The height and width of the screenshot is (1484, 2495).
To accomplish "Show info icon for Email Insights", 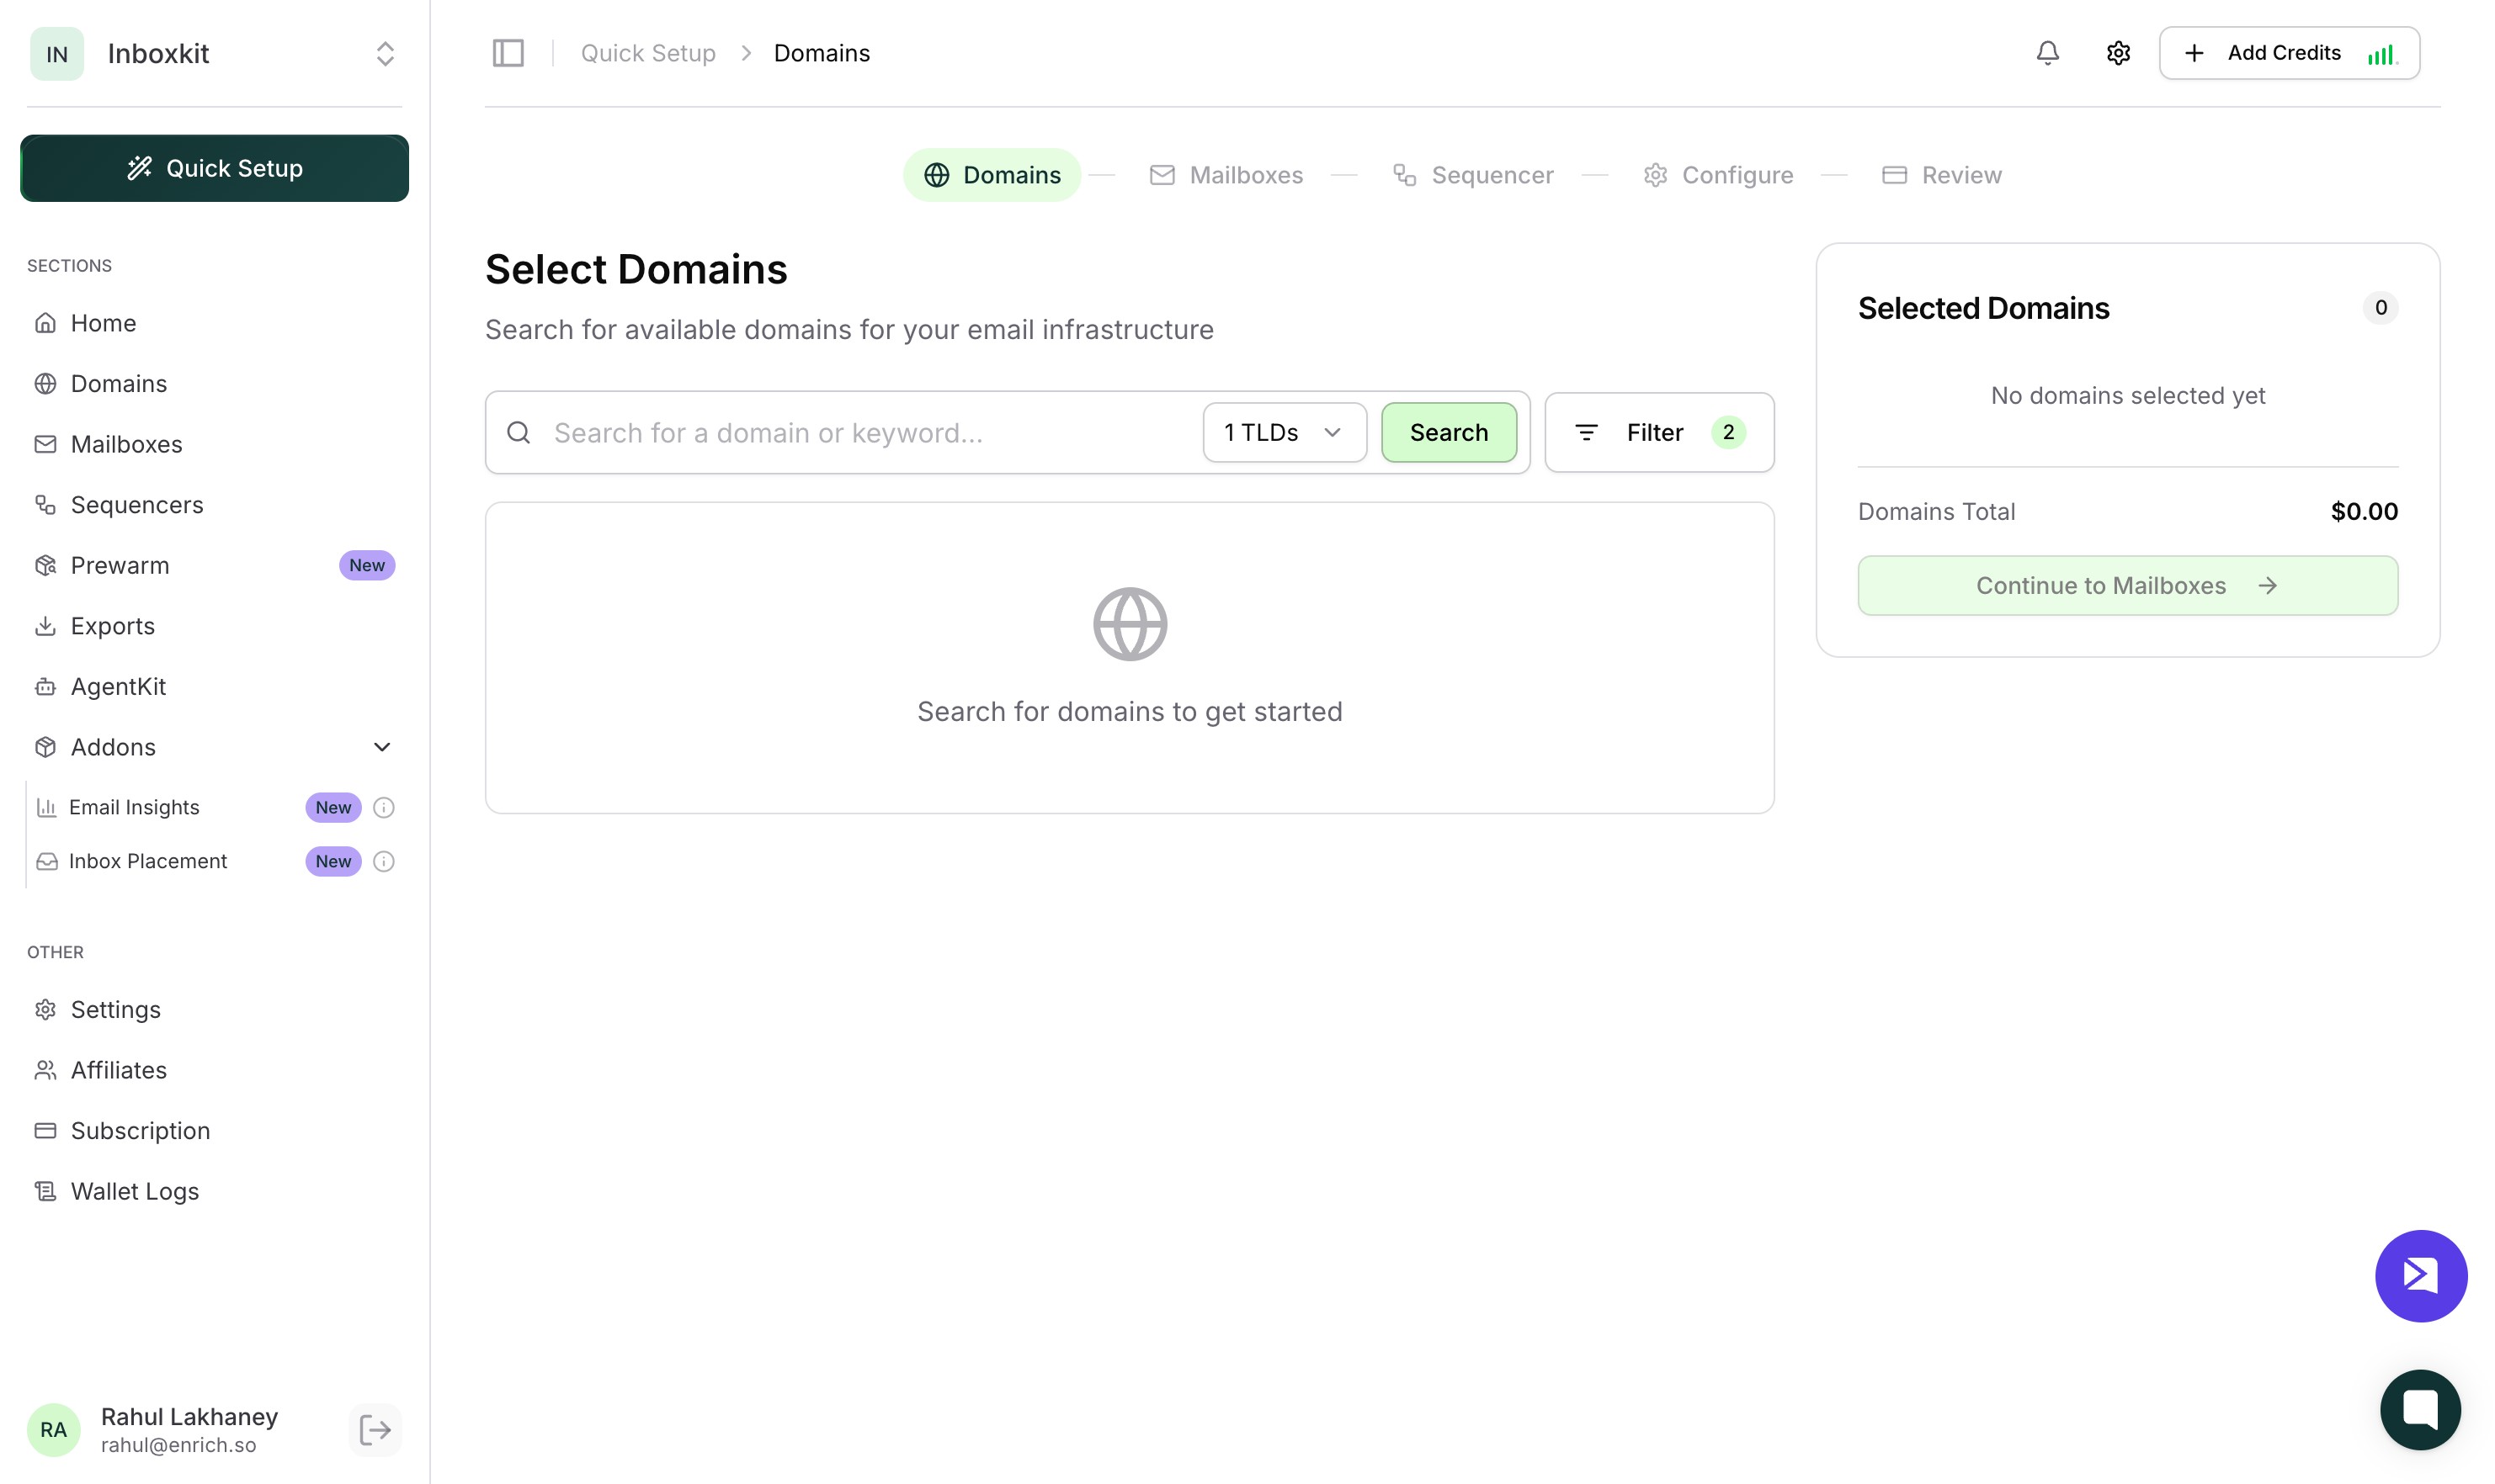I will click(383, 807).
